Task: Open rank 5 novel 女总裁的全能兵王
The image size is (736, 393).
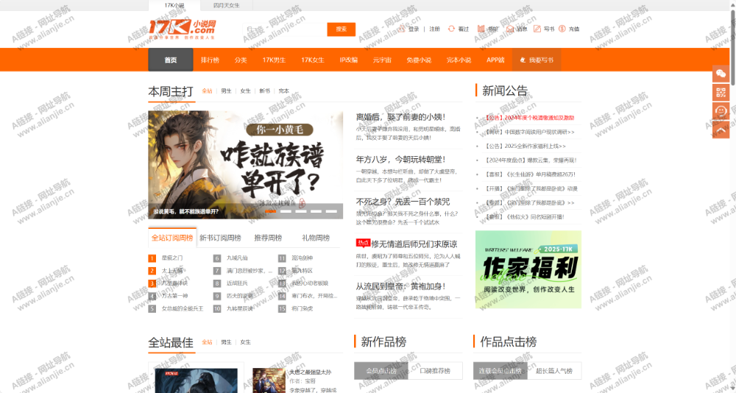Action: click(x=183, y=308)
